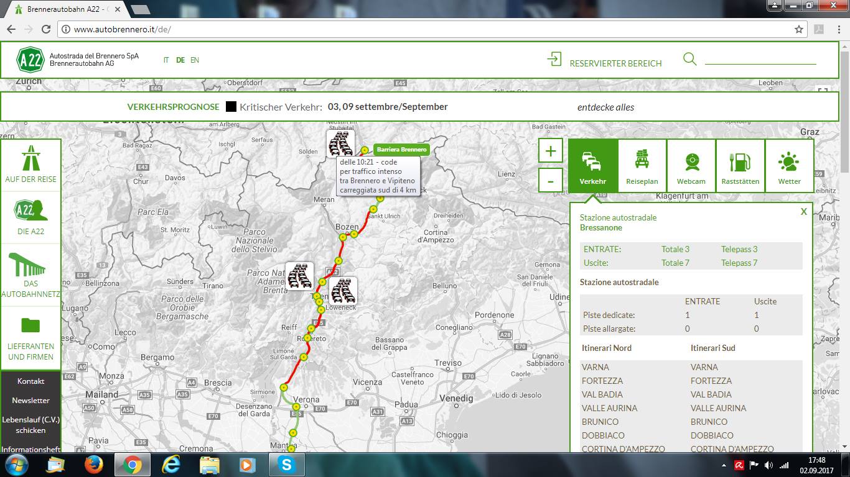Select the Brennerautobahn A22 browser tab

[66, 9]
